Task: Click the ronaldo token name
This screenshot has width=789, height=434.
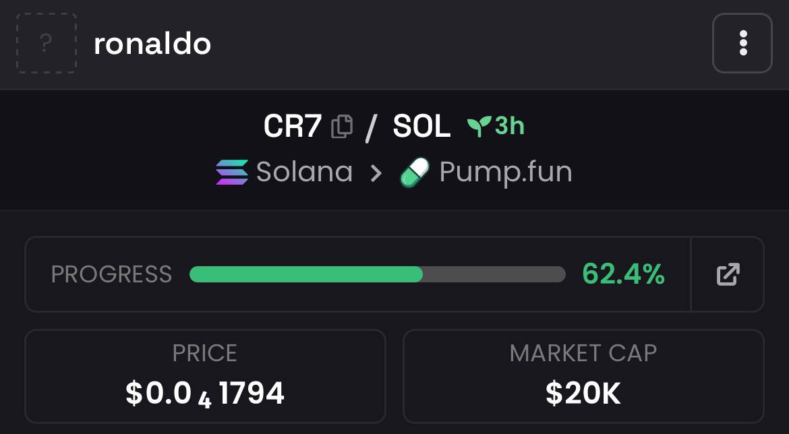Action: (152, 44)
